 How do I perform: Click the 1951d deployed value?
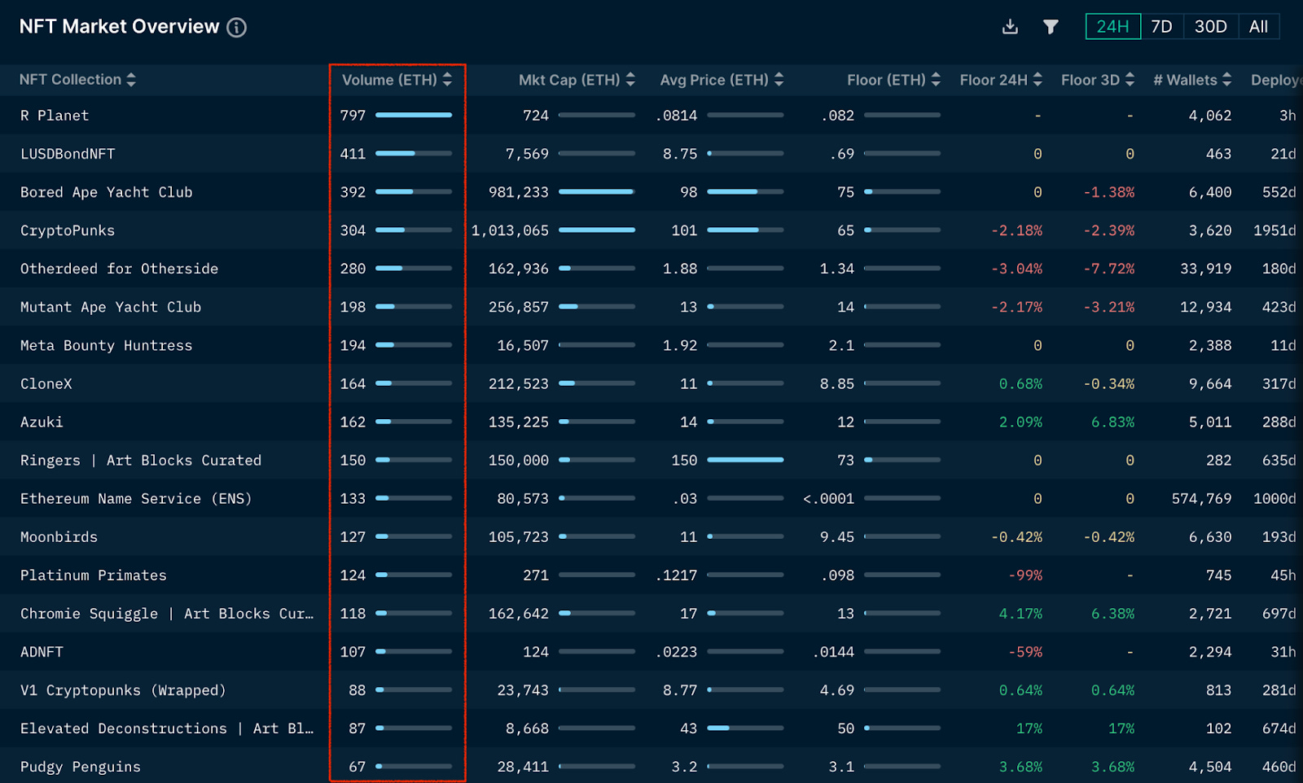click(1274, 230)
